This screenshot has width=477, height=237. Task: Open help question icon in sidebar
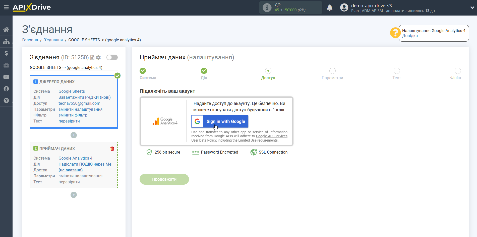click(6, 100)
